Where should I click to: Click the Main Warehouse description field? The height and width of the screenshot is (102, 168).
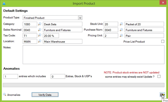(x=63, y=41)
